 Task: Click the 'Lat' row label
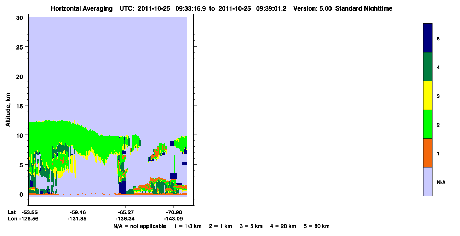click(x=11, y=212)
